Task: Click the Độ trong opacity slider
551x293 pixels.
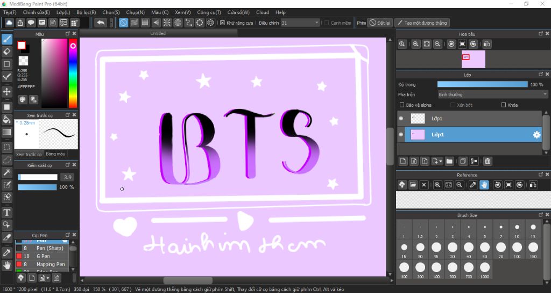Action: (482, 84)
